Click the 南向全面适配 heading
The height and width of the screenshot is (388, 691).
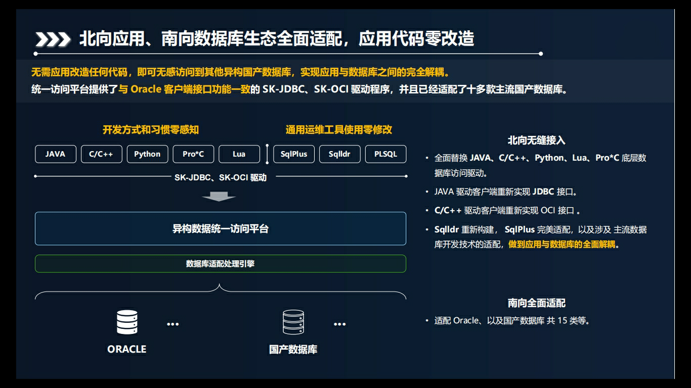pos(536,303)
